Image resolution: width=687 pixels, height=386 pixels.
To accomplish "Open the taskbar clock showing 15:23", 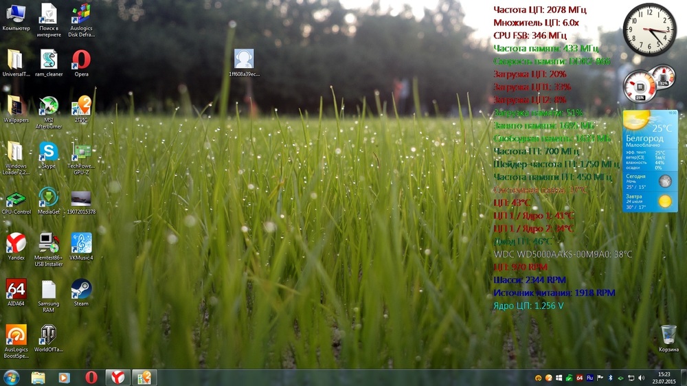I will 664,377.
